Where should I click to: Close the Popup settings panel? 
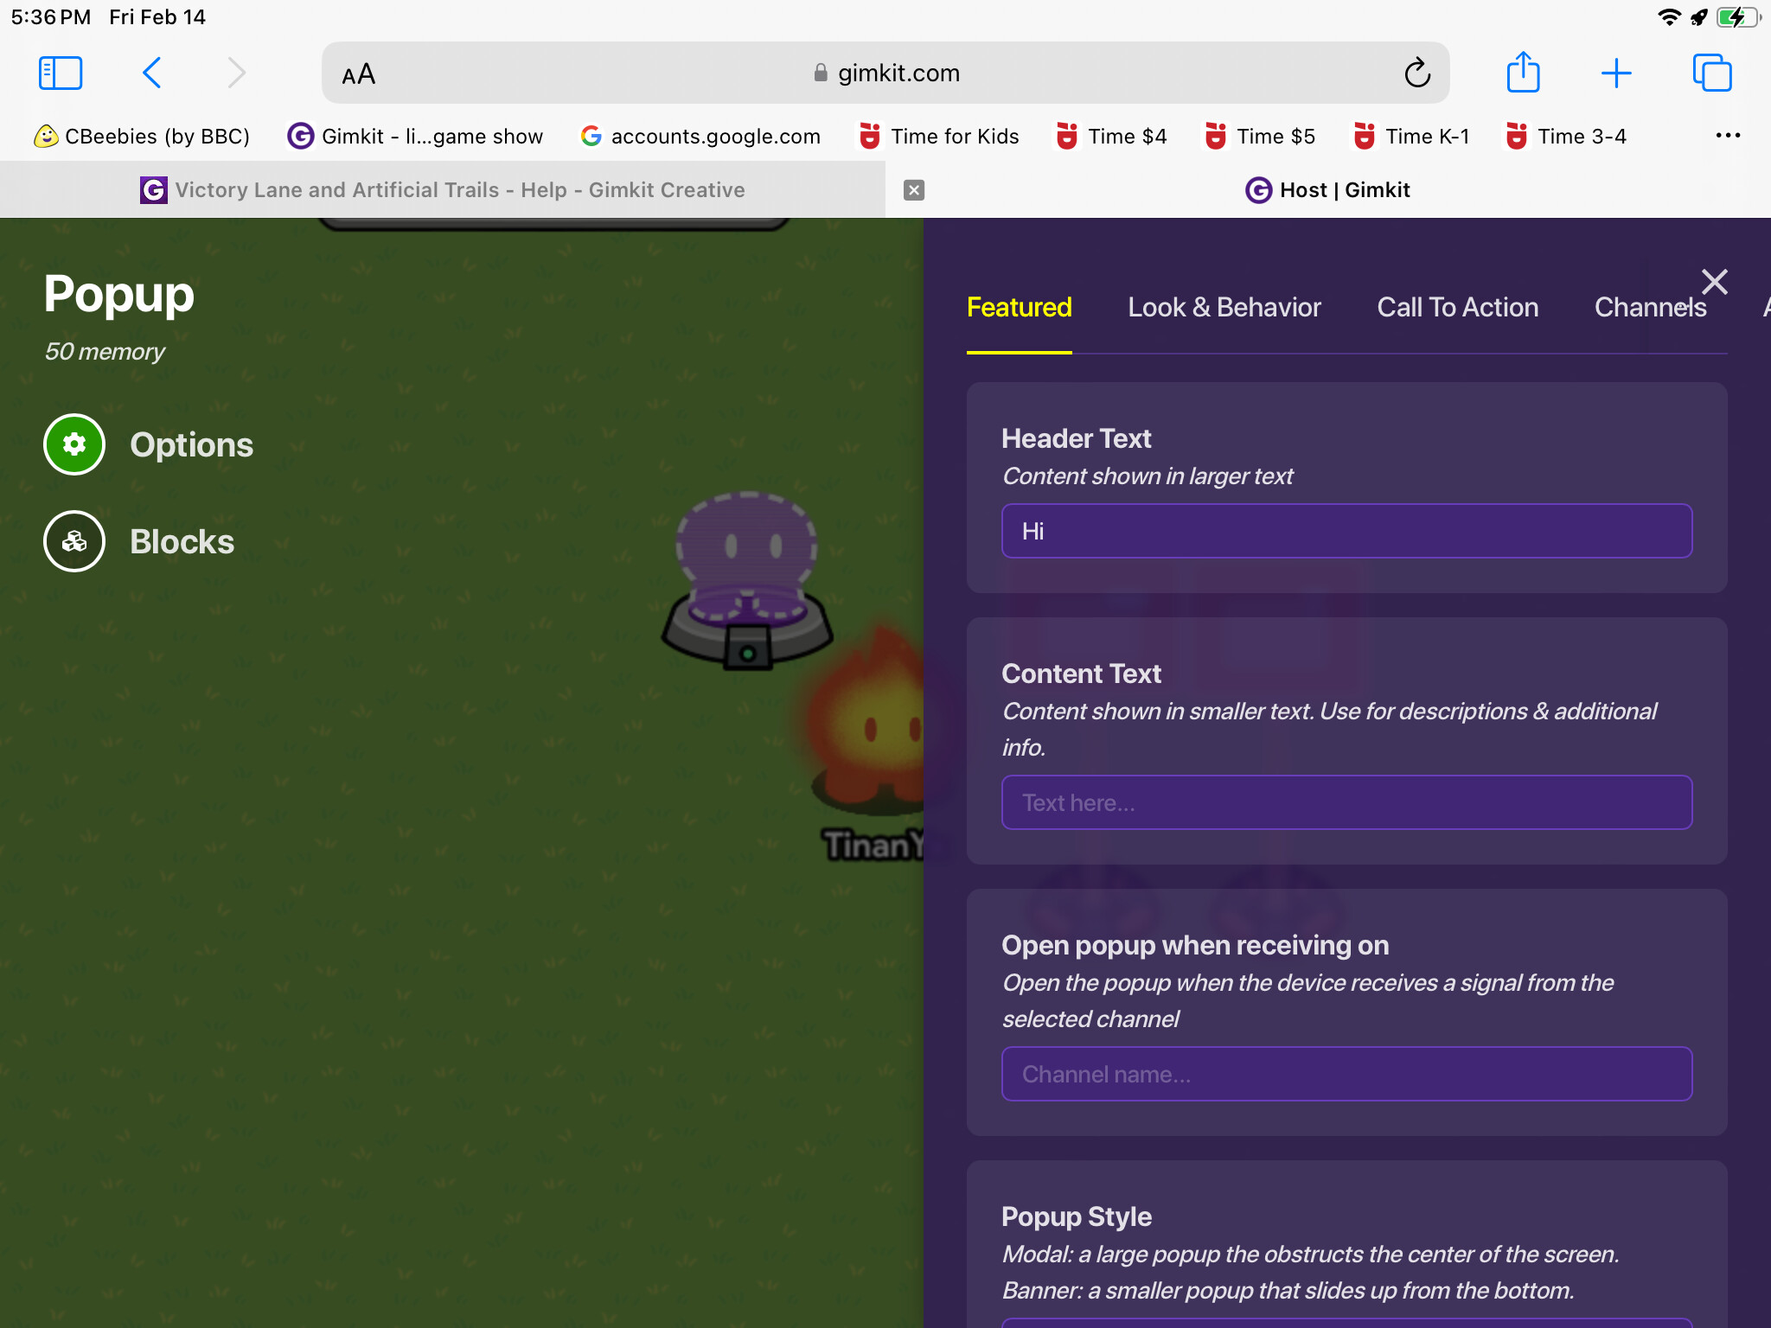pos(1714,282)
